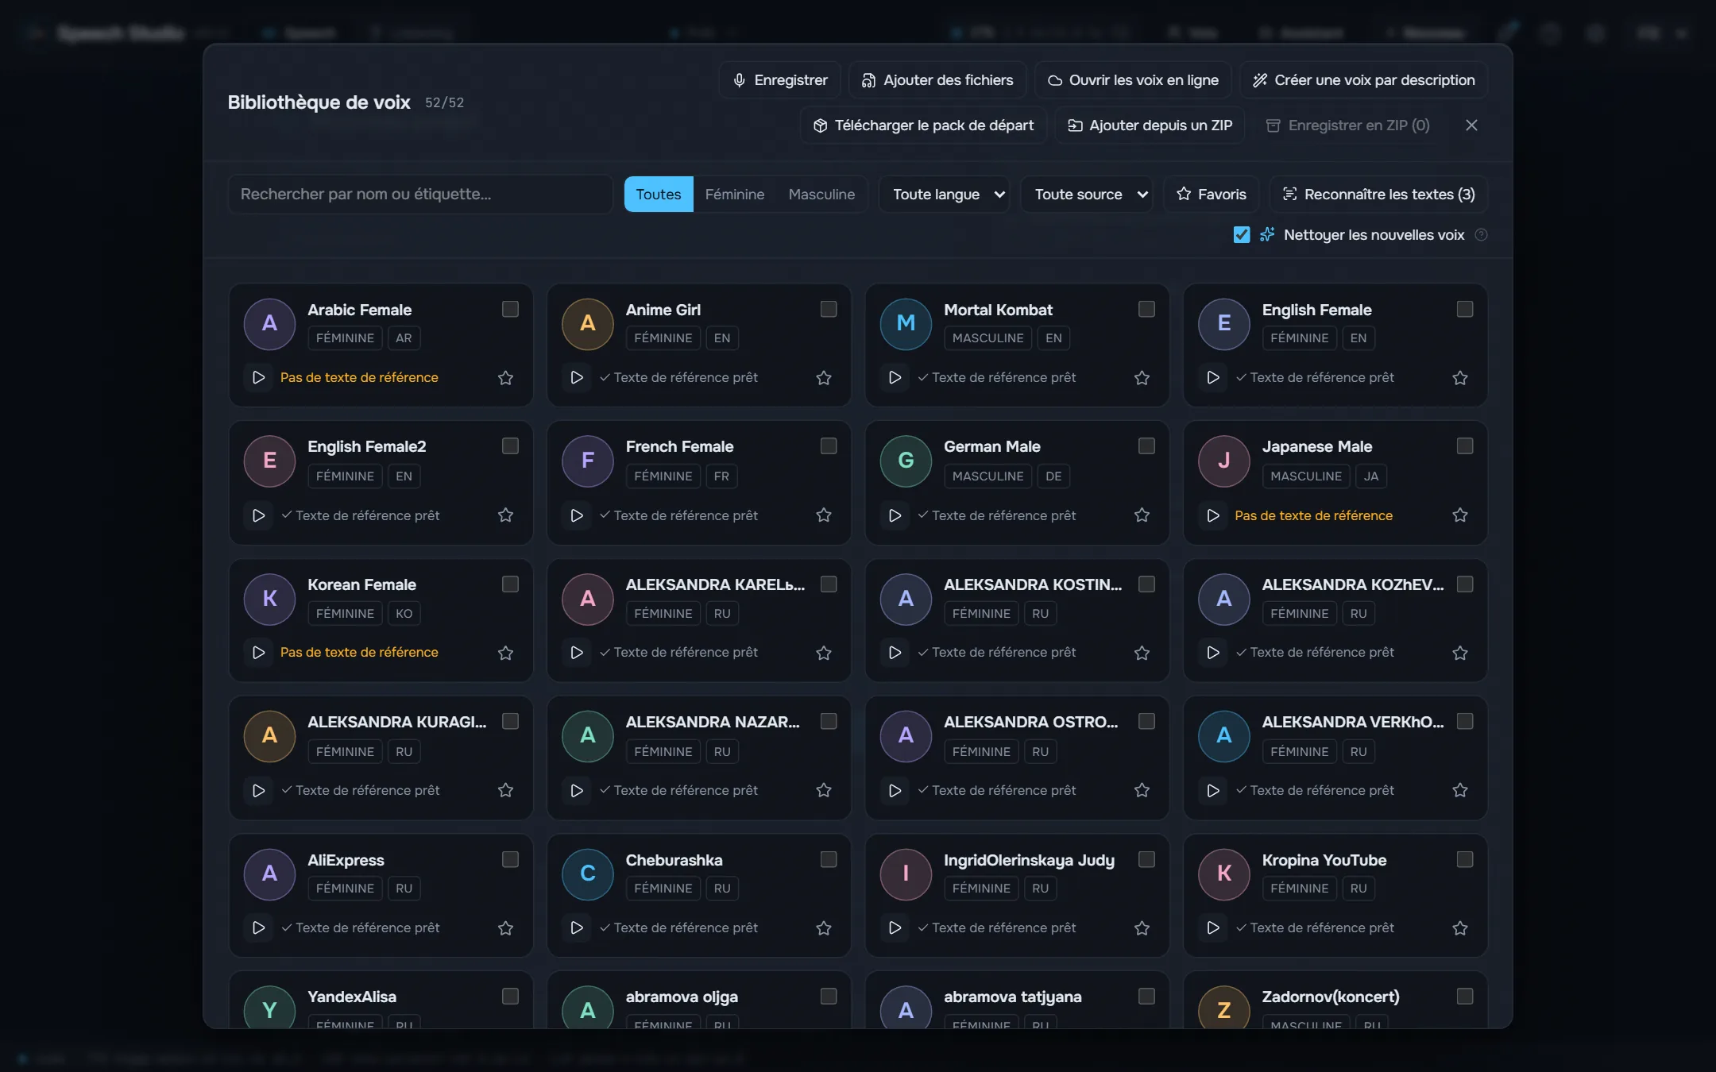
Task: Select the Zadornov(koncert) checkbox
Action: coord(1465,996)
